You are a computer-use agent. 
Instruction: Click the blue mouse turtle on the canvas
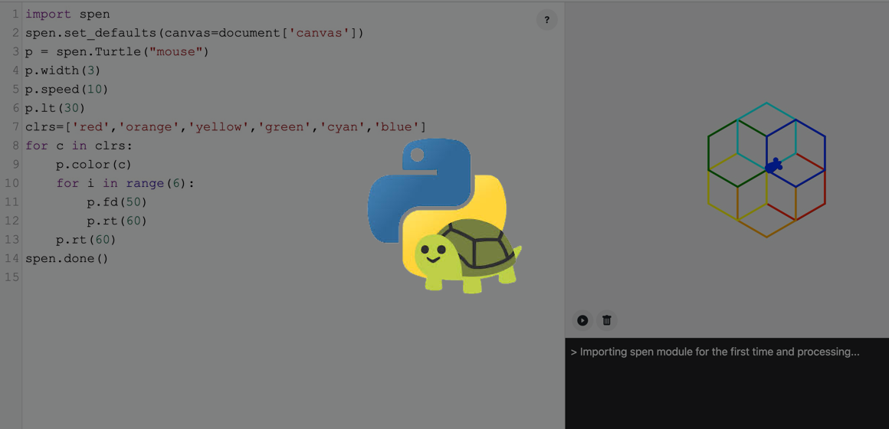click(x=774, y=166)
